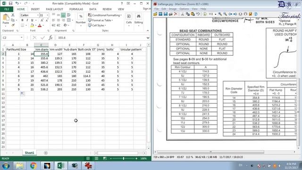Click the Format Painter brush icon
The image size is (302, 170).
pyautogui.click(x=13, y=25)
